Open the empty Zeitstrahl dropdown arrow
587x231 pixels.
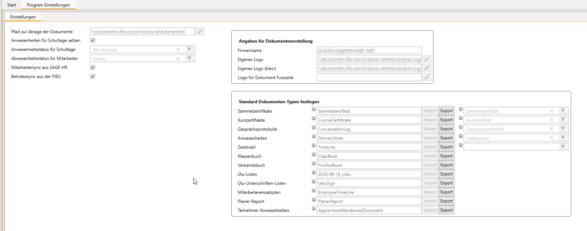pyautogui.click(x=563, y=147)
